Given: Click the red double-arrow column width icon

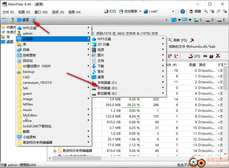Looking at the screenshot, I should [205, 56].
